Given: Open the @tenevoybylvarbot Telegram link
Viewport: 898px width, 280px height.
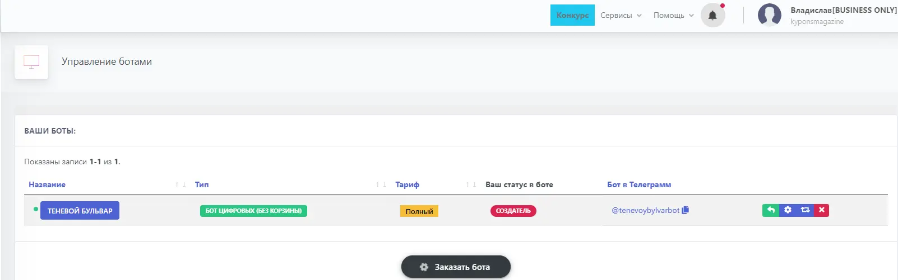Looking at the screenshot, I should pyautogui.click(x=645, y=211).
